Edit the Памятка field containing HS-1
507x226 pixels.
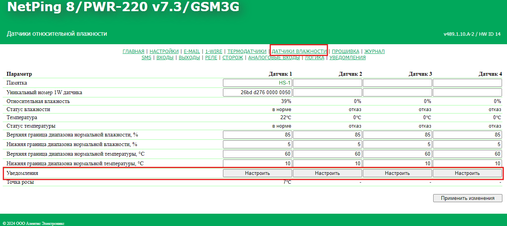coord(258,83)
